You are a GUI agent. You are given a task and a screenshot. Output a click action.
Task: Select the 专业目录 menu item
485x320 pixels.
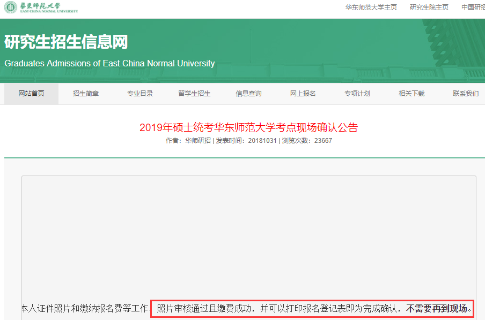click(140, 94)
